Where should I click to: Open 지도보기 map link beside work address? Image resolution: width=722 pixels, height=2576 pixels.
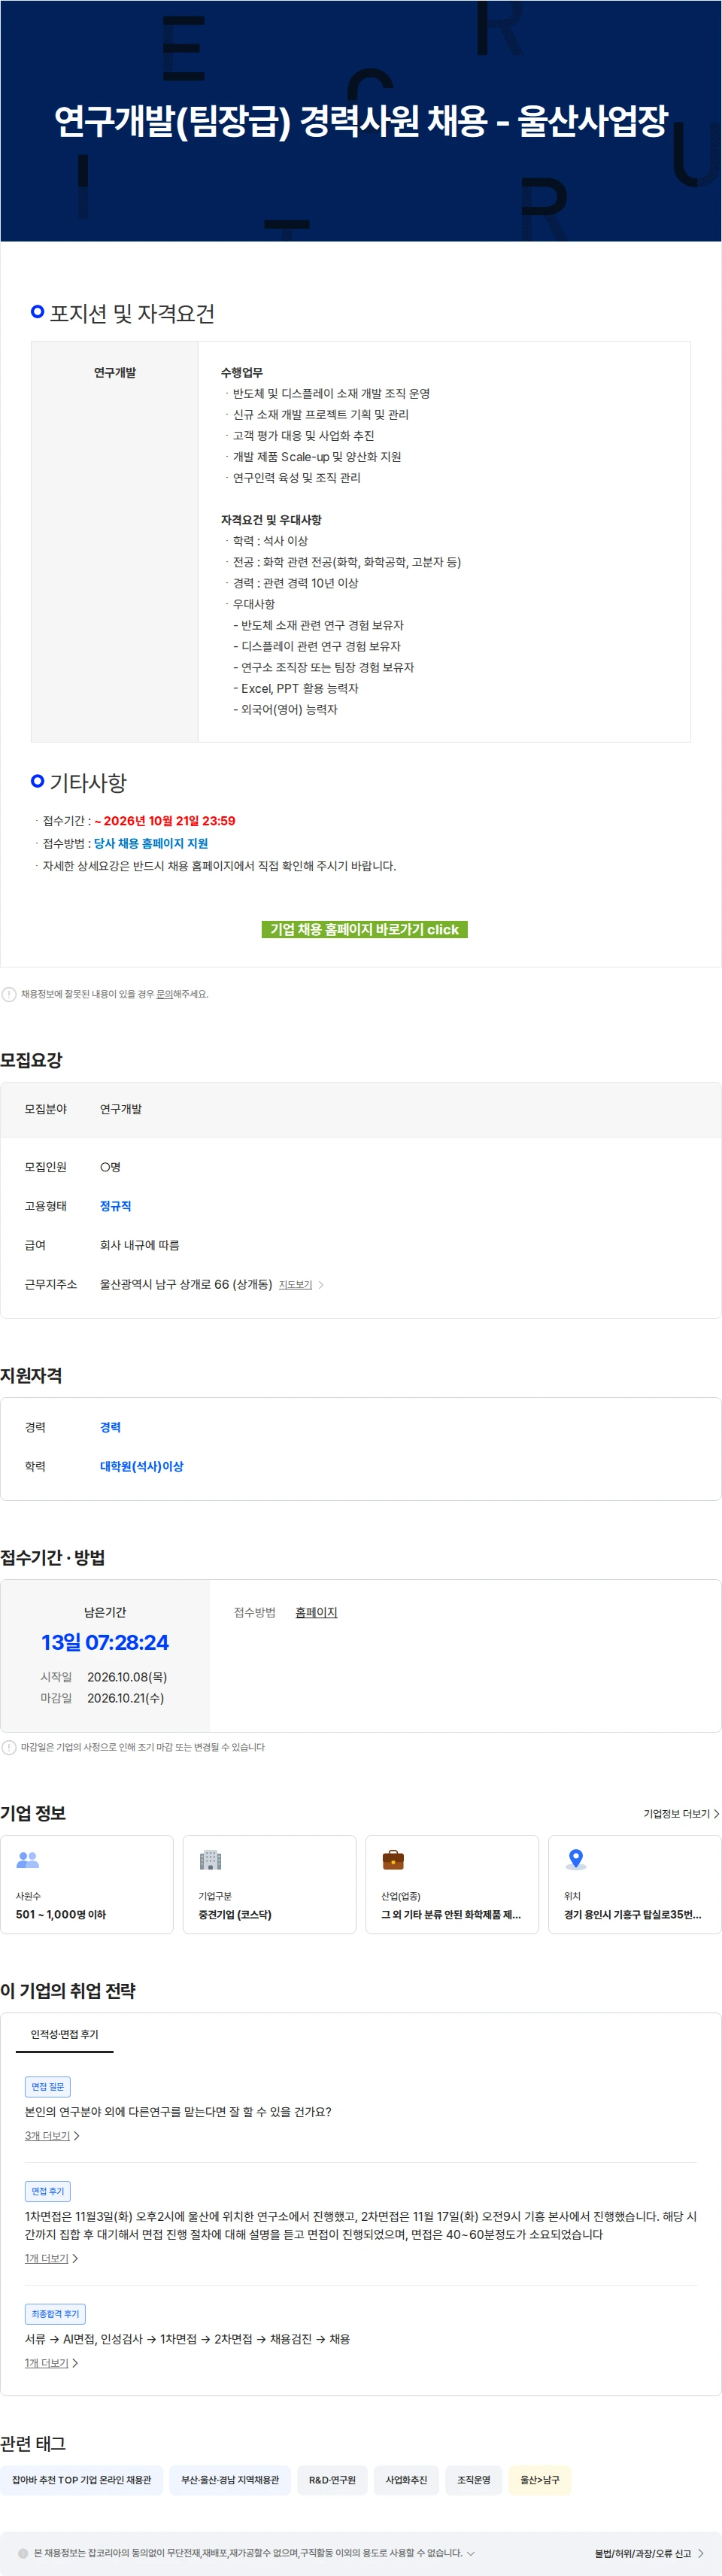pos(295,1284)
